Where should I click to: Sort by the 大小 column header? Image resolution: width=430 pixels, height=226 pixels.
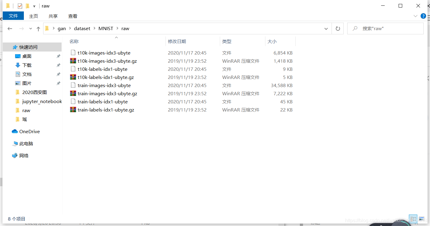272,42
